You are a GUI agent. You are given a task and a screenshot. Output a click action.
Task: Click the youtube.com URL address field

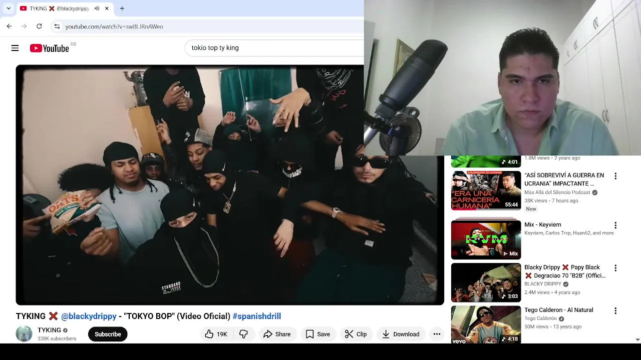pos(114,26)
